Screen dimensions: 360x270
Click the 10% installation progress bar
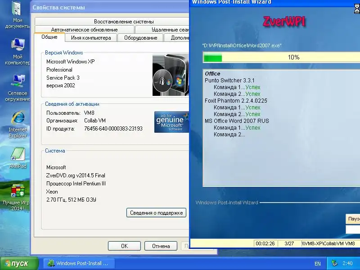pos(282,57)
